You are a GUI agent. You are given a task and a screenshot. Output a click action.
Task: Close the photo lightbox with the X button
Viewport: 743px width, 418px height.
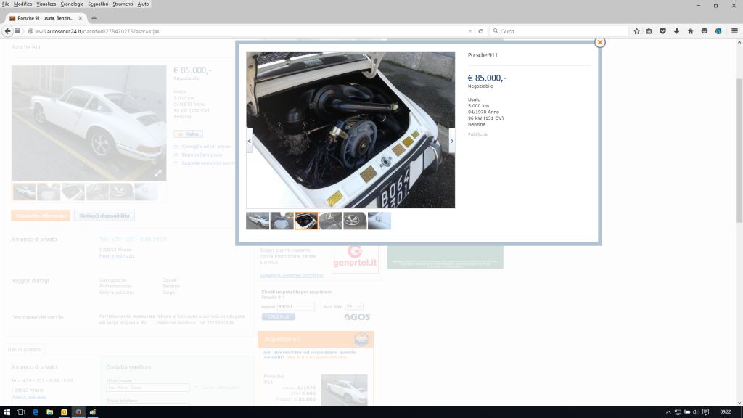tap(600, 42)
